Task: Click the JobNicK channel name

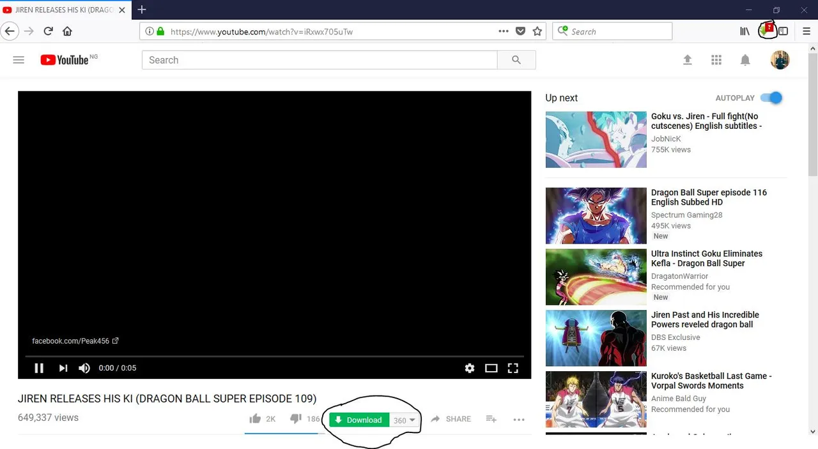Action: click(666, 139)
